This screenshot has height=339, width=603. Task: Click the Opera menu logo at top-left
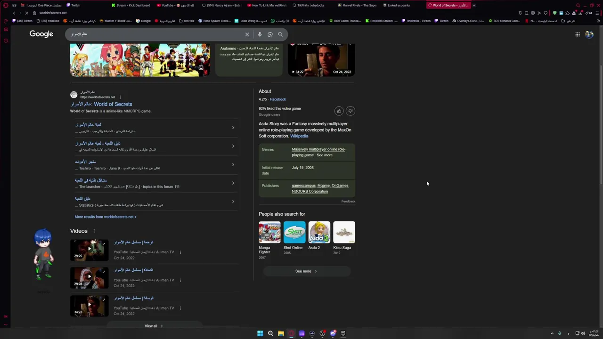click(x=6, y=5)
